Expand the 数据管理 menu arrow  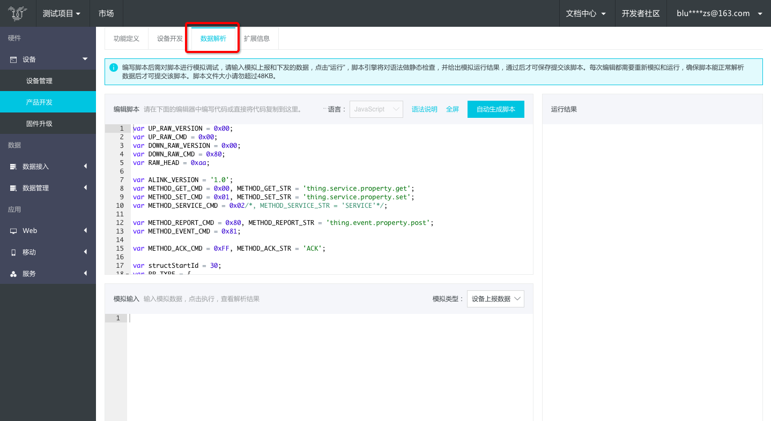coord(85,187)
